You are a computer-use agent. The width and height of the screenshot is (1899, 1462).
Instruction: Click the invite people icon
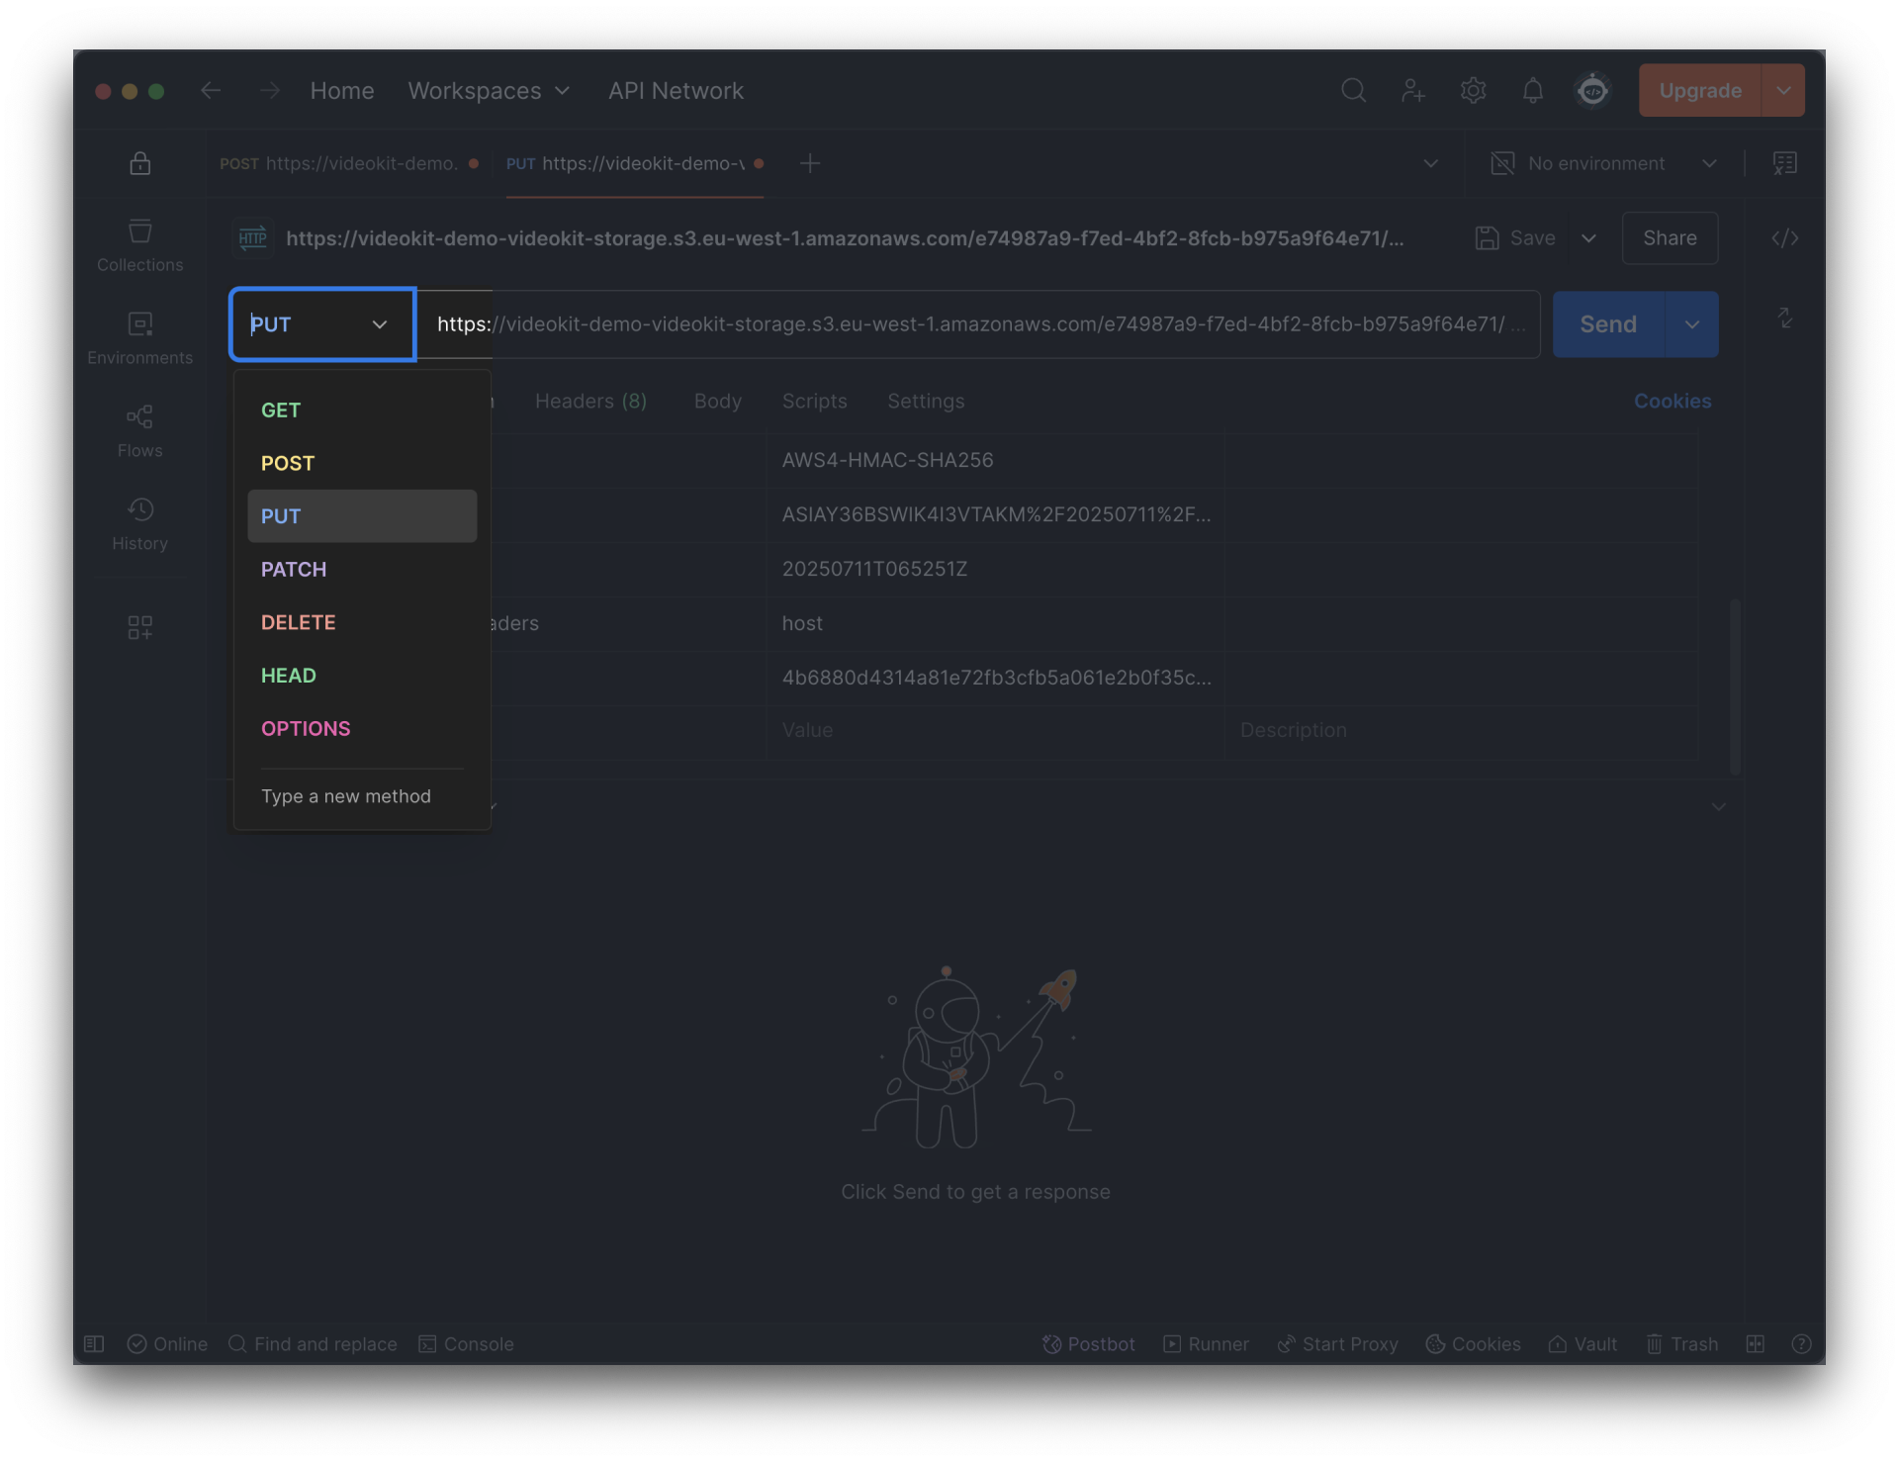click(1413, 91)
